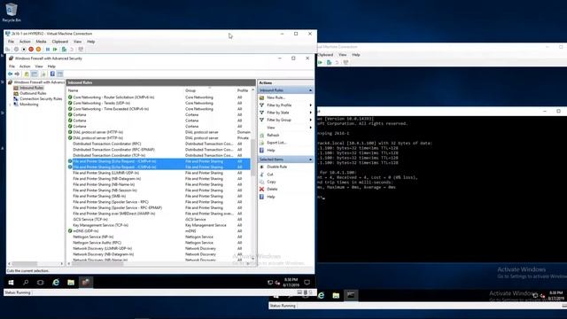
Task: Reset the 2k16-1 VM with the green play icon
Action: point(55,50)
